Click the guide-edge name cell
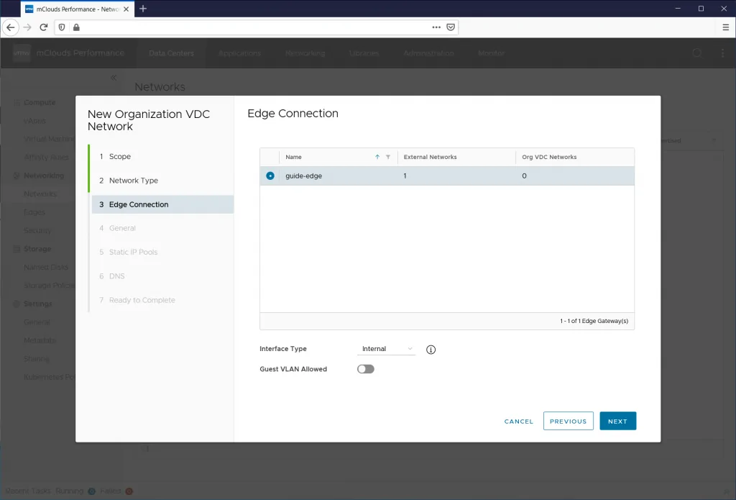 (x=304, y=176)
